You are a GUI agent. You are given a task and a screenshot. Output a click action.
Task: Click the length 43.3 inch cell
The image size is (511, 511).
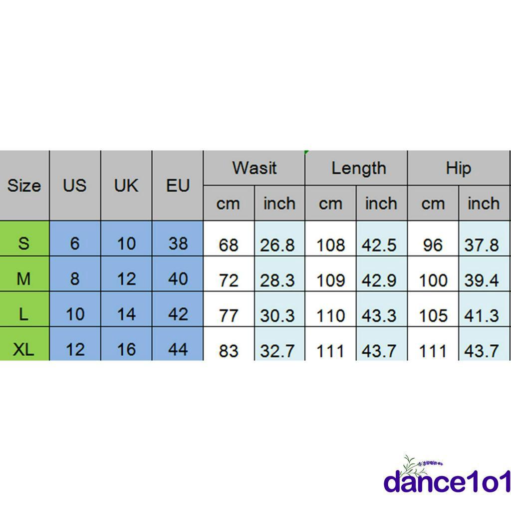click(381, 315)
